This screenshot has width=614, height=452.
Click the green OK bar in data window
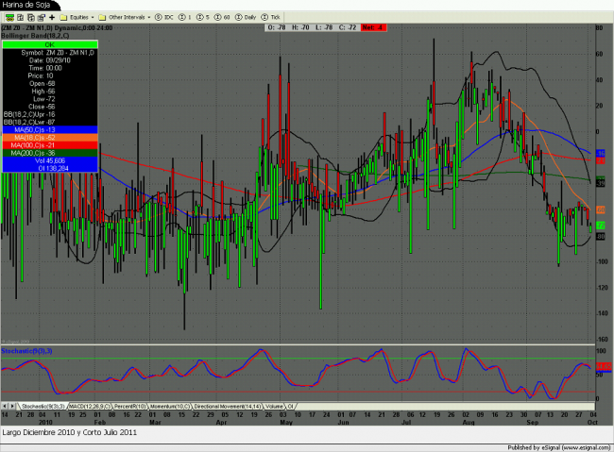pyautogui.click(x=50, y=45)
